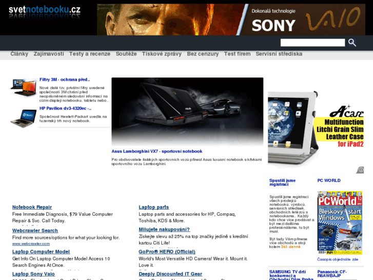Open Servisní střediska menu item

coord(279,54)
